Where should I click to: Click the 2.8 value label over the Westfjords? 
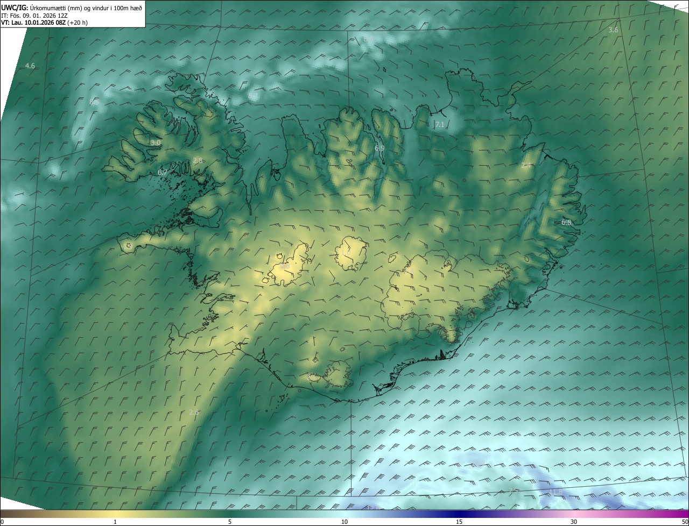(x=198, y=161)
